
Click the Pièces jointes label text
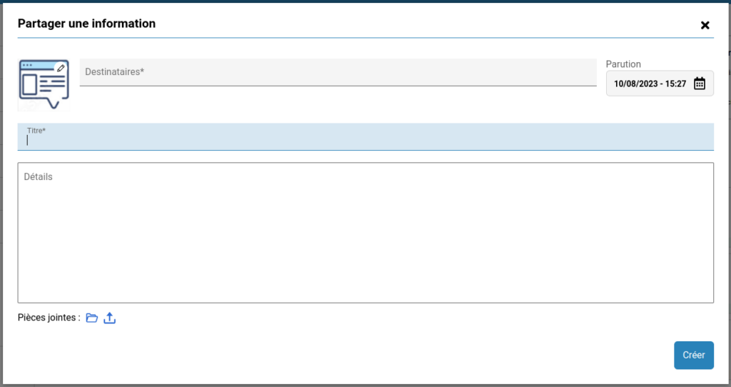[x=49, y=318]
